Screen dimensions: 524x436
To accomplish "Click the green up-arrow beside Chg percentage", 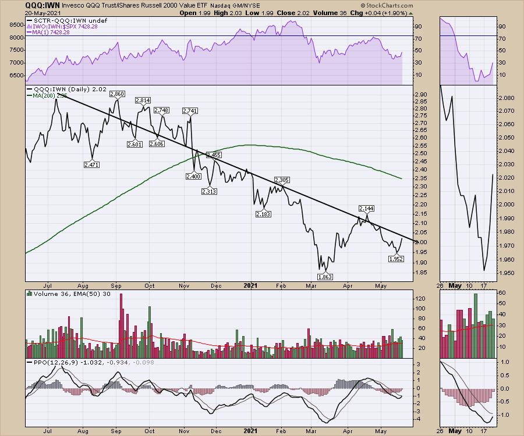I will [410, 13].
